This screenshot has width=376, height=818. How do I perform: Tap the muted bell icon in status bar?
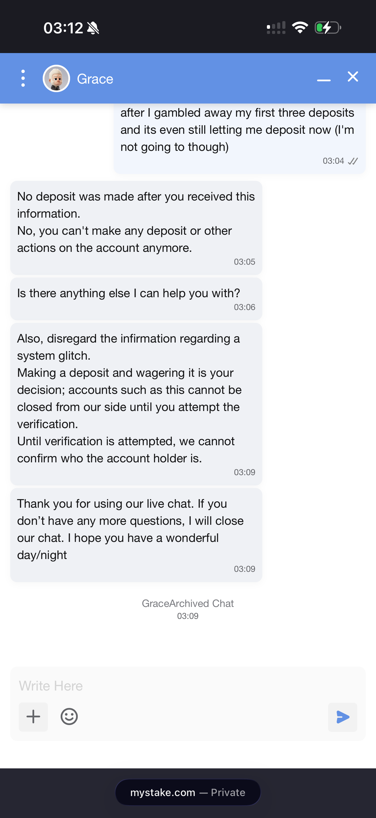point(93,28)
